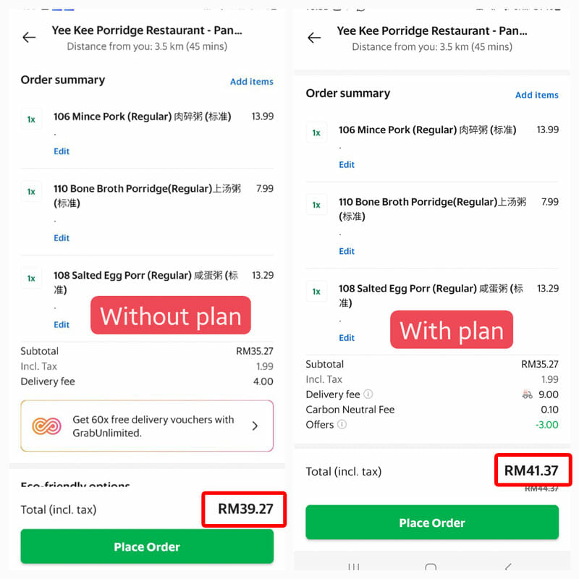Select 1x quantity of right Bone Broth
Image resolution: width=579 pixels, height=579 pixels.
click(316, 205)
